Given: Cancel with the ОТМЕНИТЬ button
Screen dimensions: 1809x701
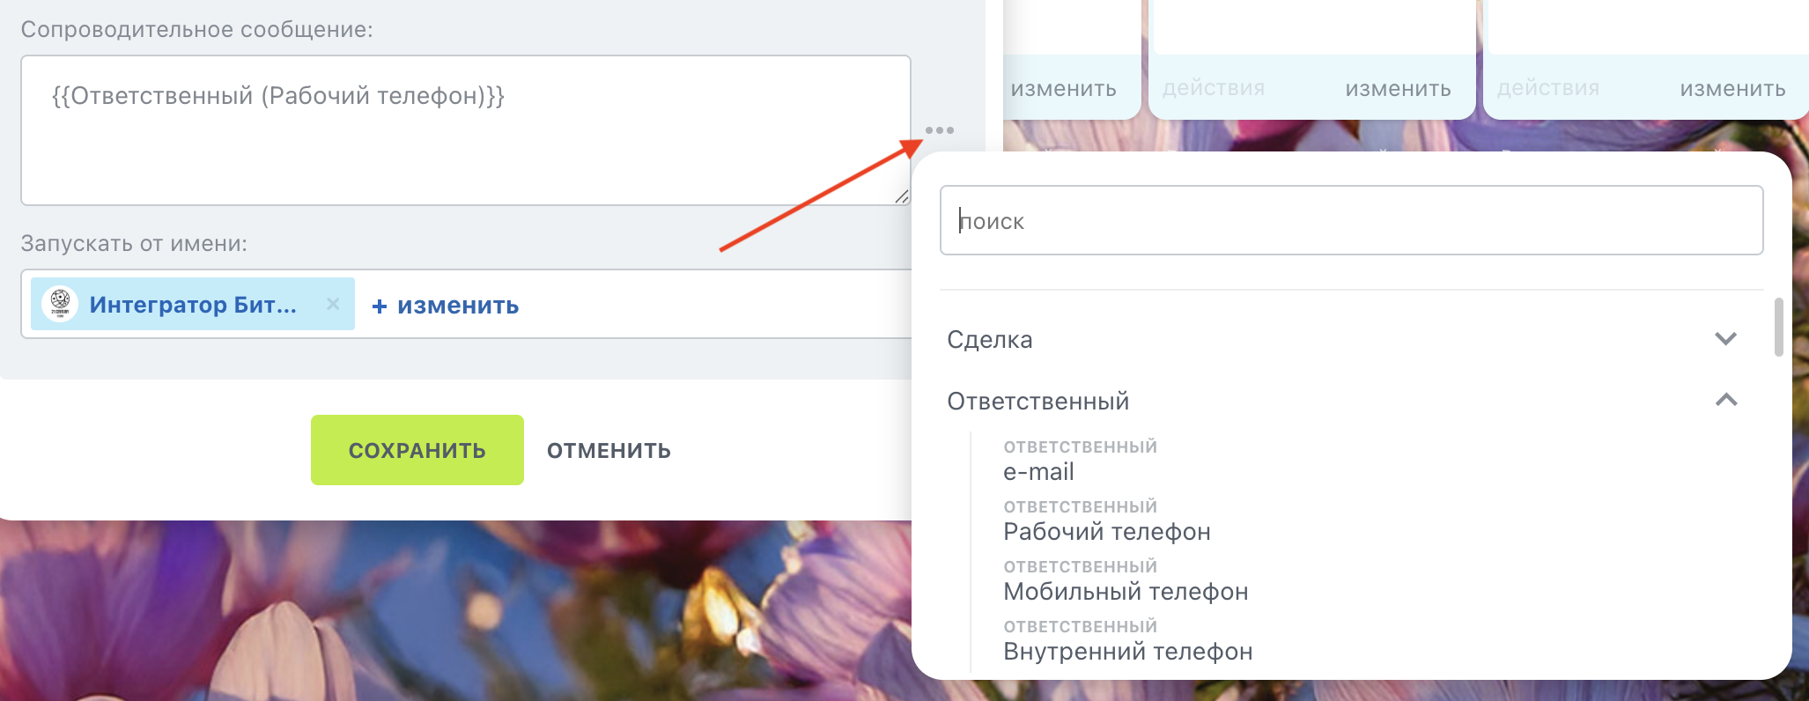Looking at the screenshot, I should click(609, 451).
